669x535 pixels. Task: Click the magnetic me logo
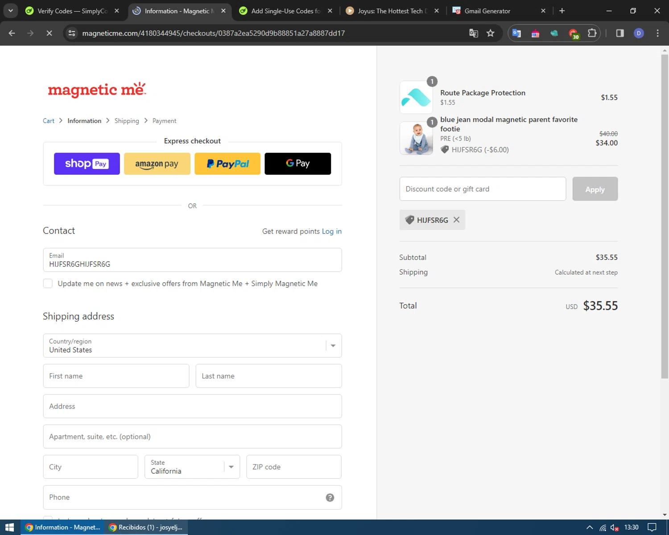[97, 89]
